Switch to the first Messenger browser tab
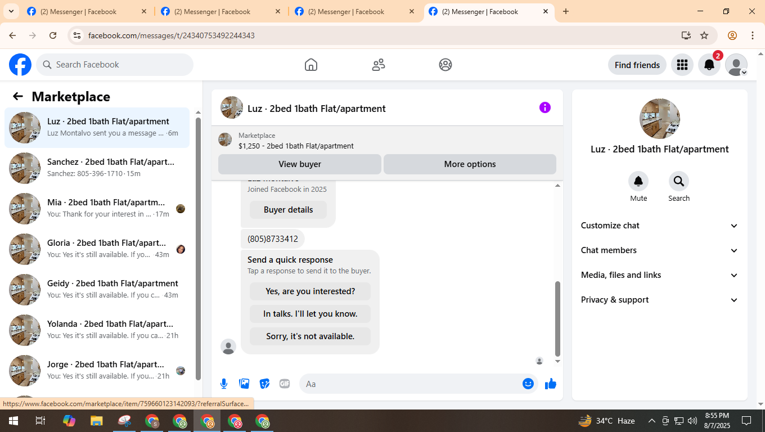Viewport: 765px width, 432px height. pos(87,11)
